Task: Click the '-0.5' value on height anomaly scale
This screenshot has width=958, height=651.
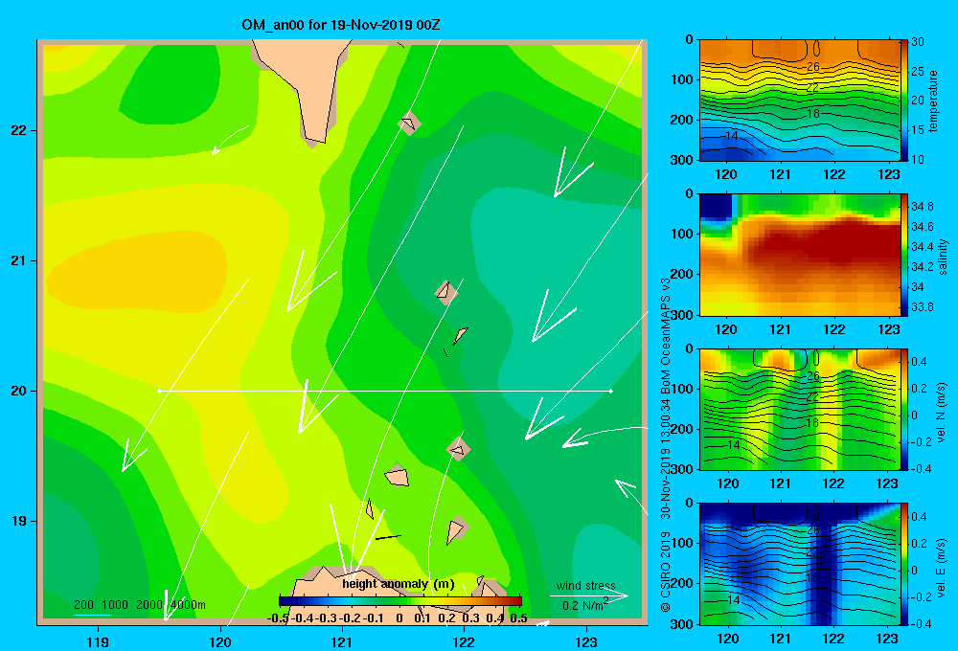Action: coord(279,618)
